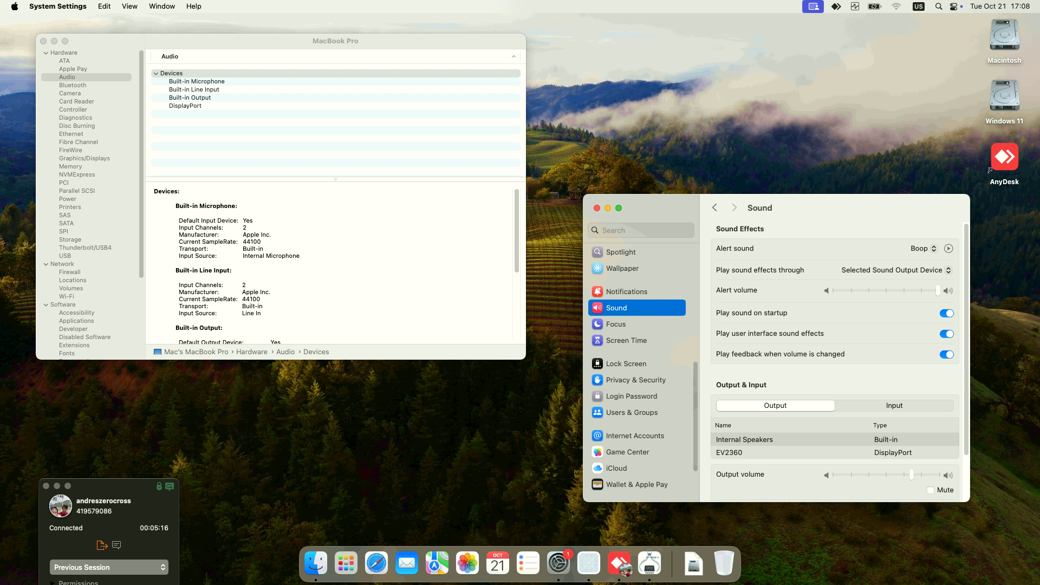
Task: Collapse the Hardware tree section
Action: pyautogui.click(x=46, y=53)
